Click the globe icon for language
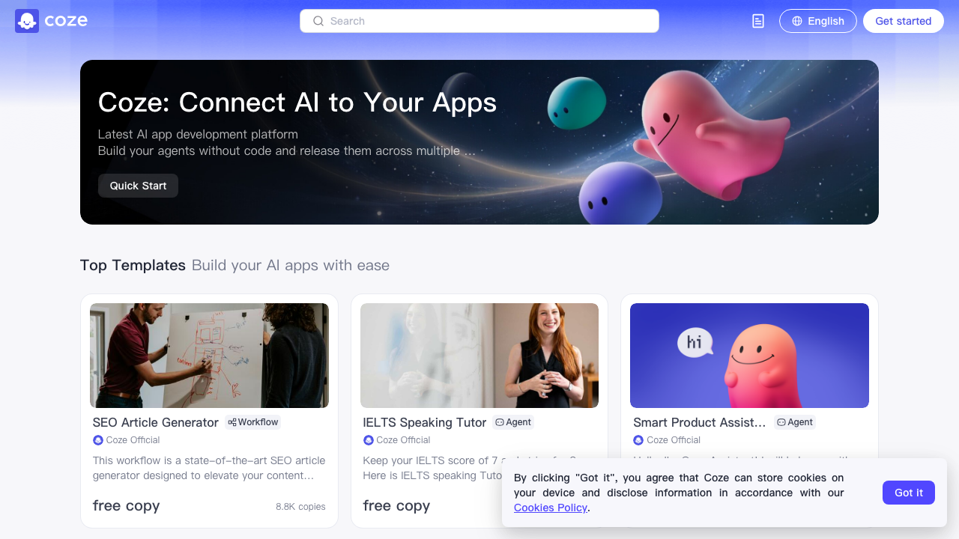This screenshot has height=539, width=959. click(x=797, y=21)
